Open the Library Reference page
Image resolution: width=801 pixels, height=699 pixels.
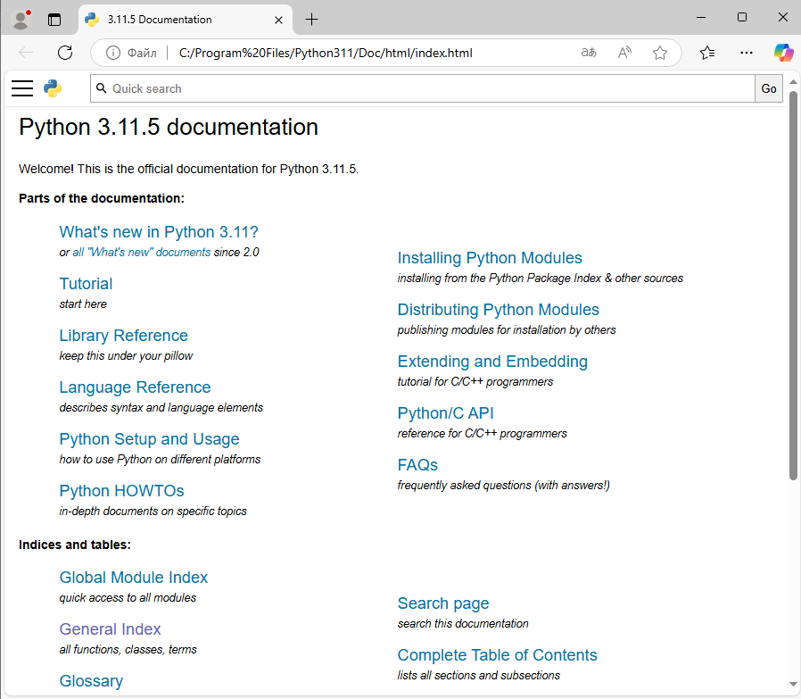[123, 335]
